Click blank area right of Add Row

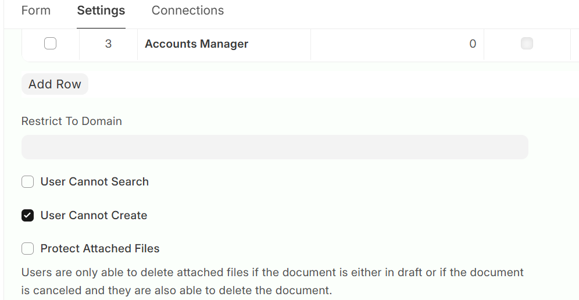[291, 84]
